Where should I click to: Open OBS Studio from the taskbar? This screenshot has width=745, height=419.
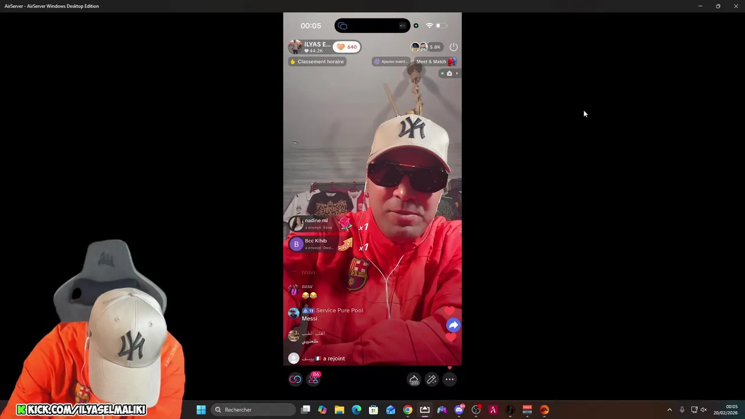476,410
